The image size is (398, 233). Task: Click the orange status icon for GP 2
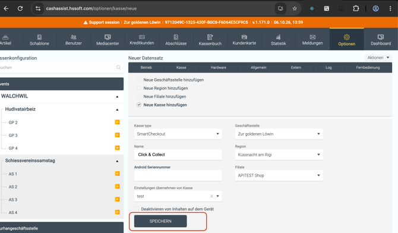(x=117, y=122)
